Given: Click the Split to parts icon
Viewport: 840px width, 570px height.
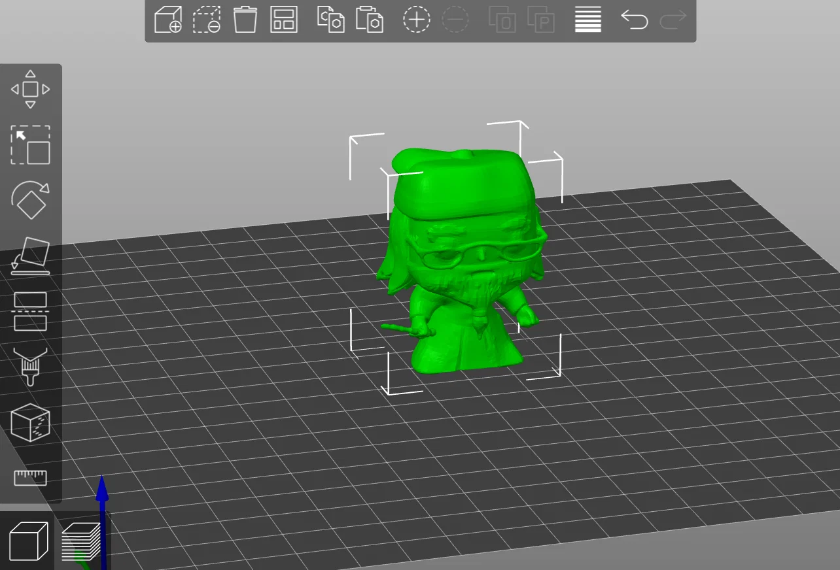Looking at the screenshot, I should (x=541, y=20).
